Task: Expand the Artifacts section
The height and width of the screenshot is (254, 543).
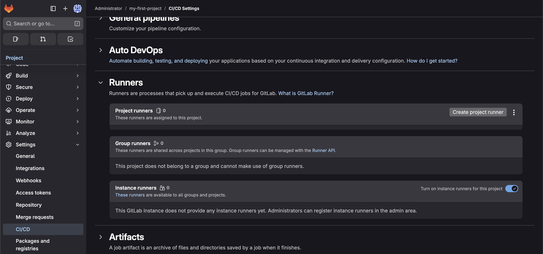Action: click(x=101, y=237)
